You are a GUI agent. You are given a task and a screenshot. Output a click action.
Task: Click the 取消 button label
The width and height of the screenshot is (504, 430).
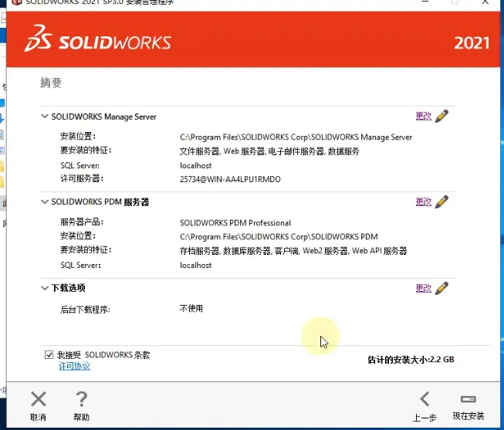38,417
